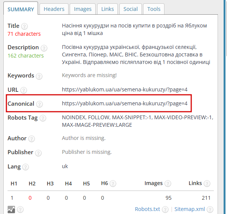Image resolution: width=227 pixels, height=214 pixels.
Task: Click the Lang help icon
Action: point(26,167)
